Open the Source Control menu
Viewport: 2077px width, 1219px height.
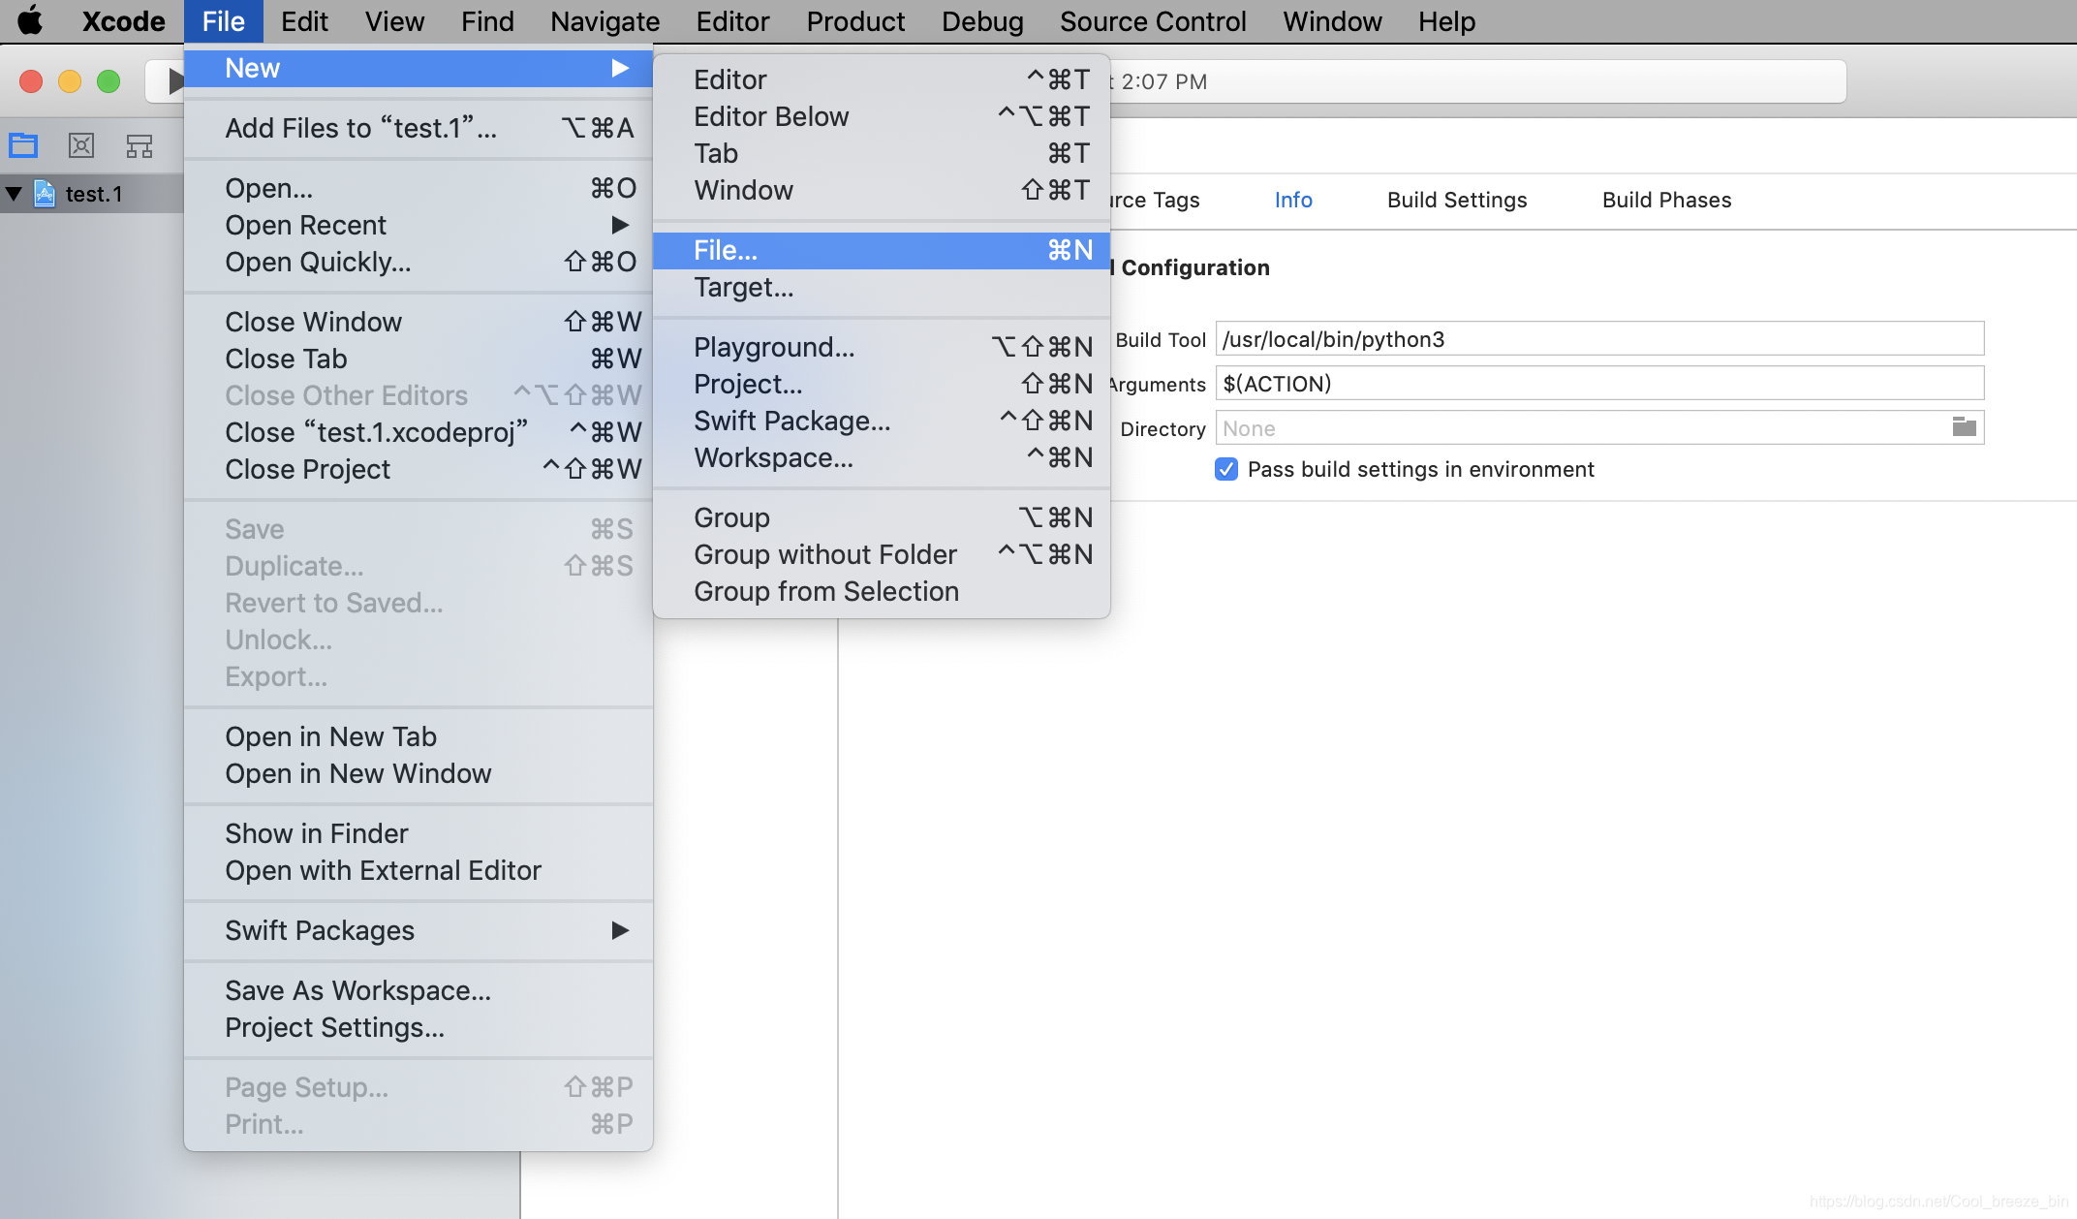click(1153, 21)
